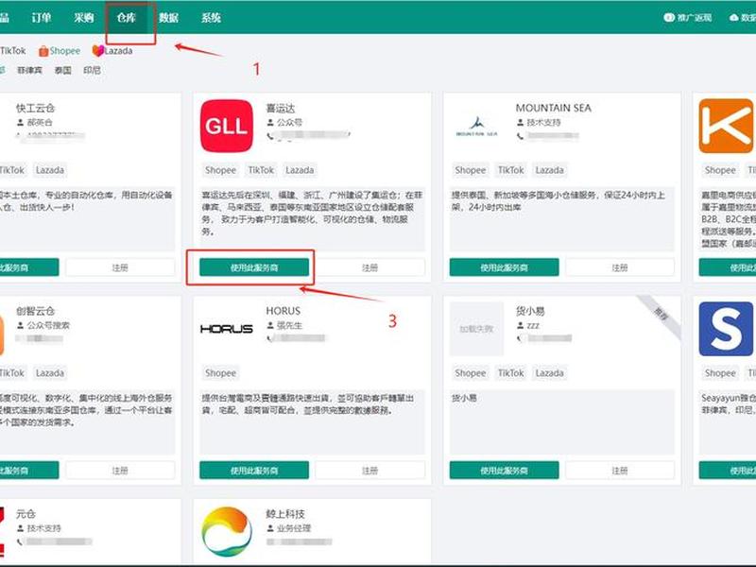The width and height of the screenshot is (756, 567).
Task: Register with HORUS provider
Action: pyautogui.click(x=370, y=471)
